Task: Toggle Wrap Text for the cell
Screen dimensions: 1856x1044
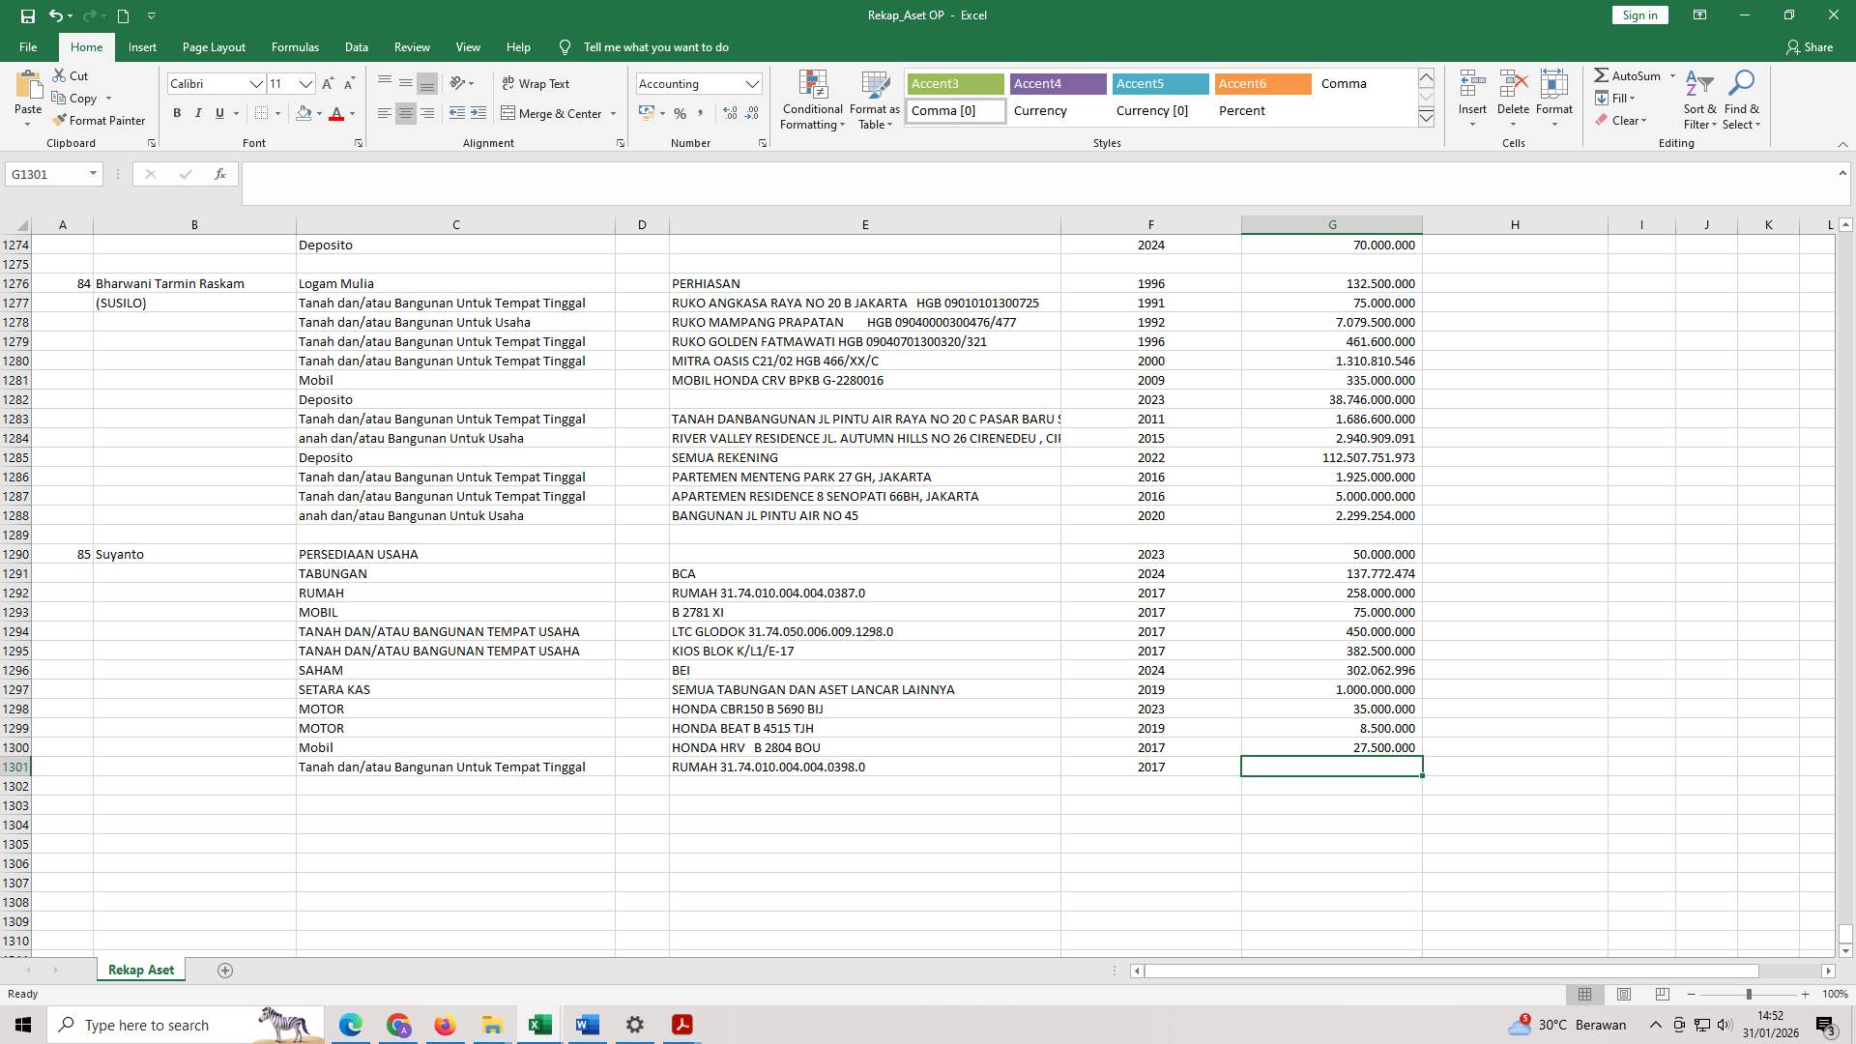Action: [537, 83]
